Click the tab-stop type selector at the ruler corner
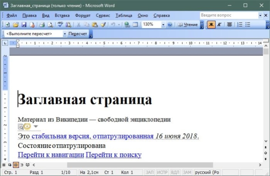This screenshot has height=176, width=270. coord(5,43)
